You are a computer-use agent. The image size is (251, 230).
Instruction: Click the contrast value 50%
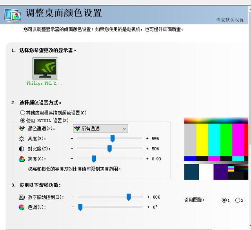click(155, 149)
